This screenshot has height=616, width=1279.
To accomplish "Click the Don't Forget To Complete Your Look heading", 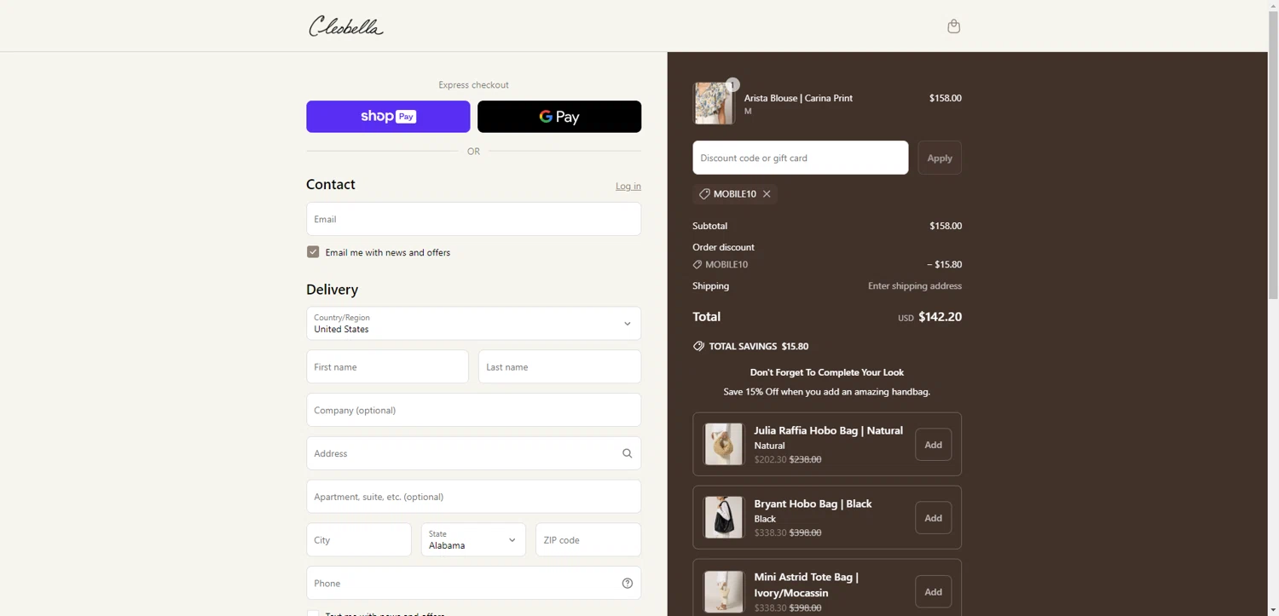I will click(x=827, y=372).
